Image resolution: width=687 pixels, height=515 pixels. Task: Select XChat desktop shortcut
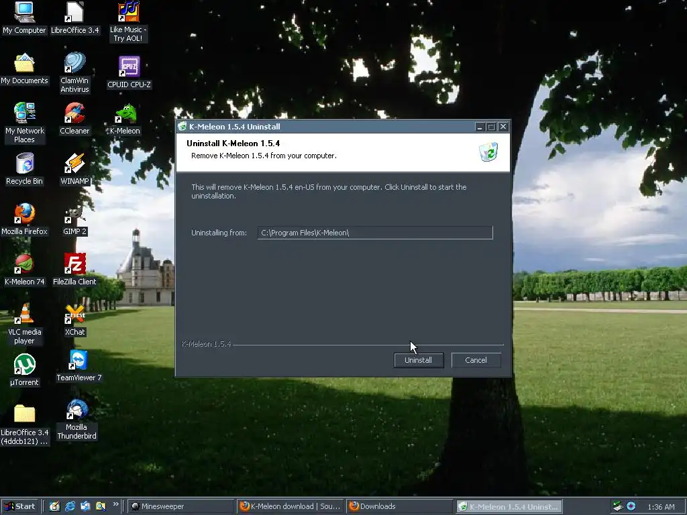(74, 320)
